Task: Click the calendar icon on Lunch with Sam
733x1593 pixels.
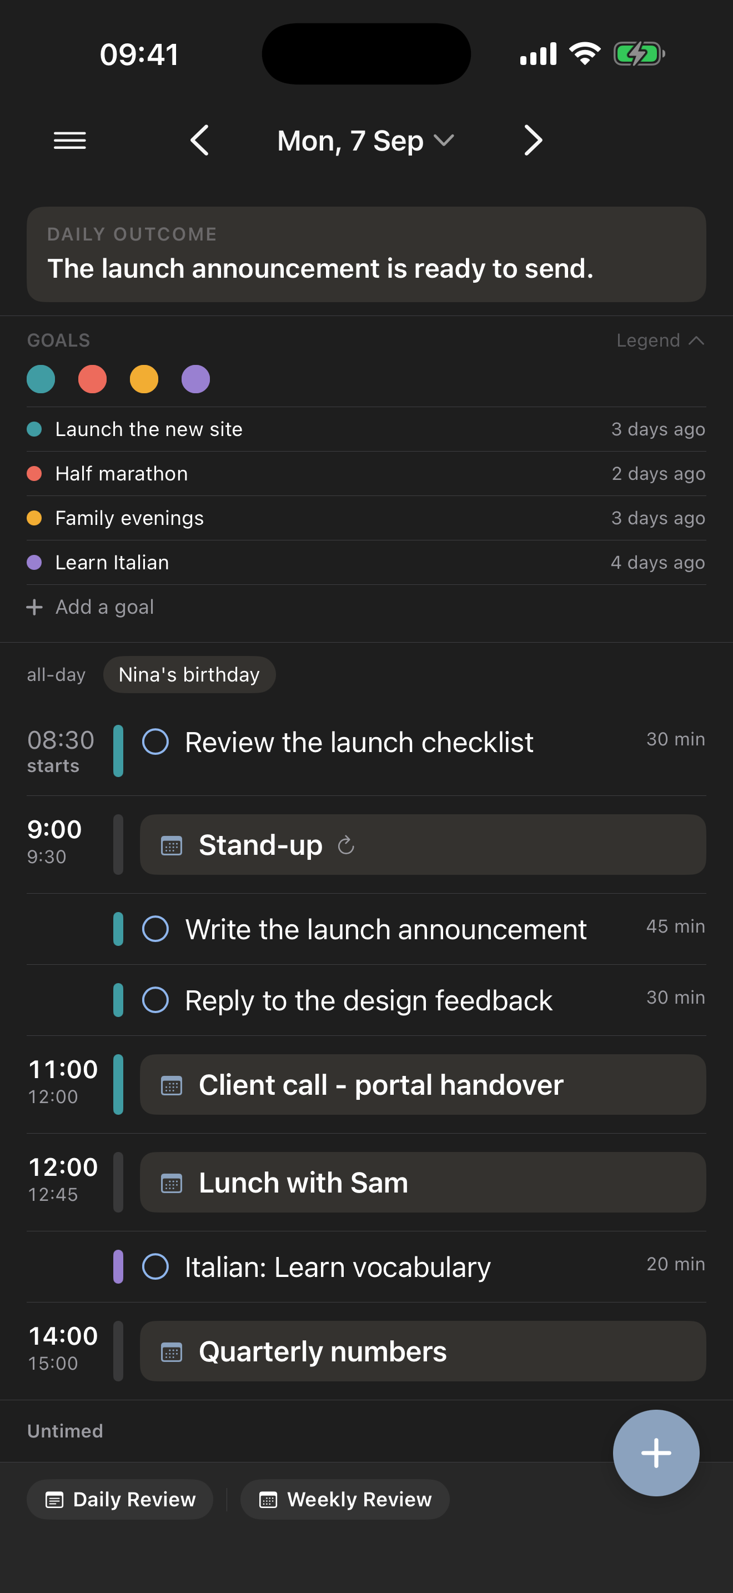Action: pos(171,1183)
